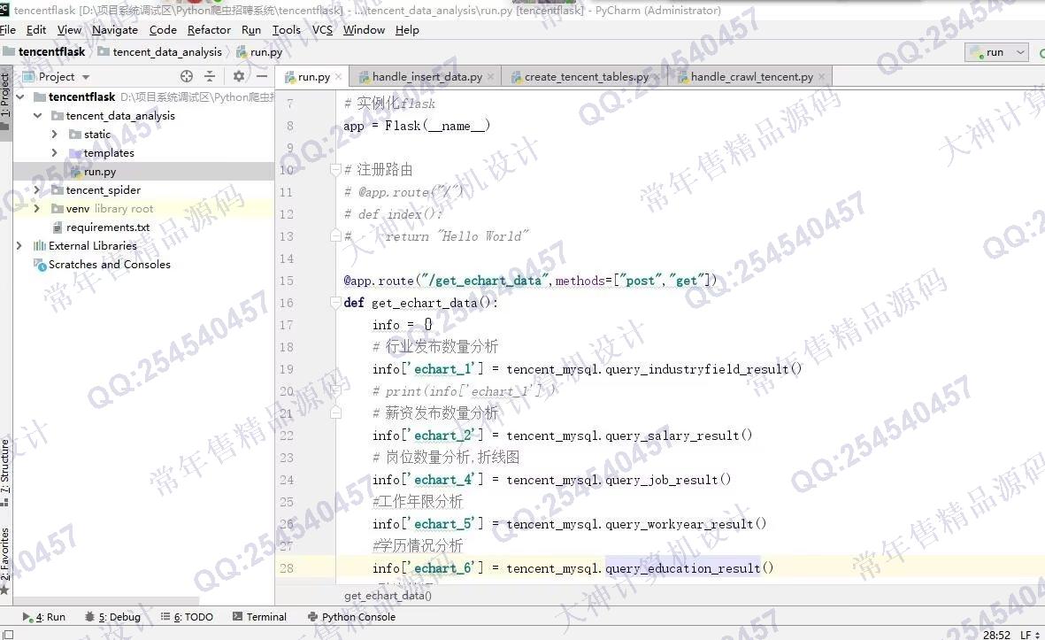The width and height of the screenshot is (1045, 640).
Task: Click the locate-current-file crosshair icon
Action: click(187, 76)
